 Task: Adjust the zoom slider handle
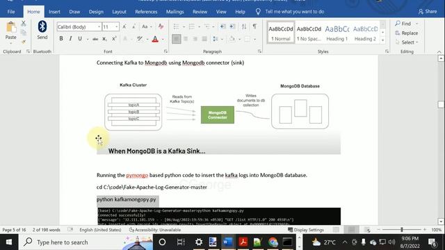tap(402, 230)
